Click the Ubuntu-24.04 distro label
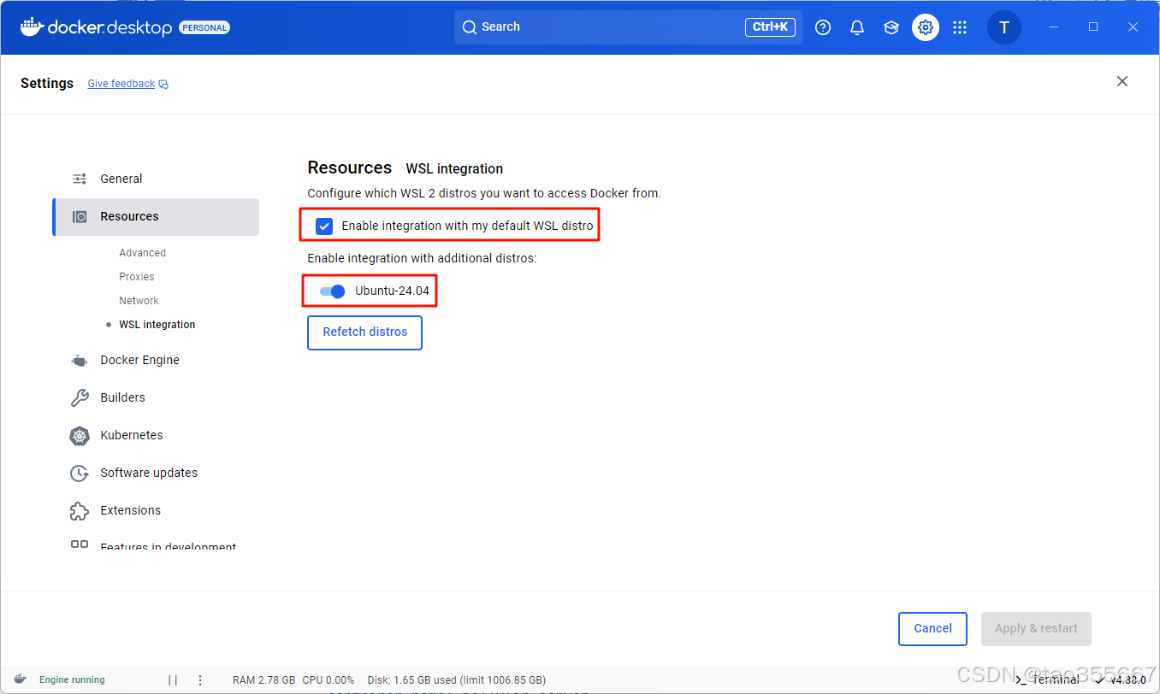1160x694 pixels. coord(393,291)
